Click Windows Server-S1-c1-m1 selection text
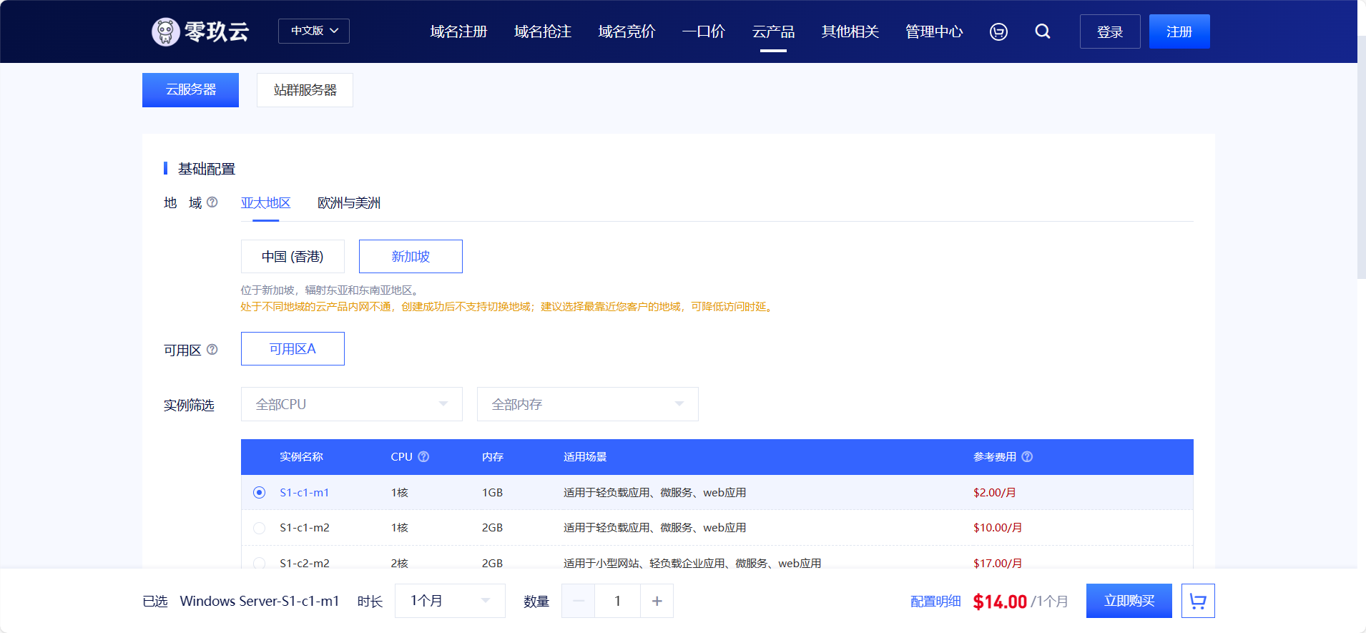The width and height of the screenshot is (1366, 633). tap(260, 601)
